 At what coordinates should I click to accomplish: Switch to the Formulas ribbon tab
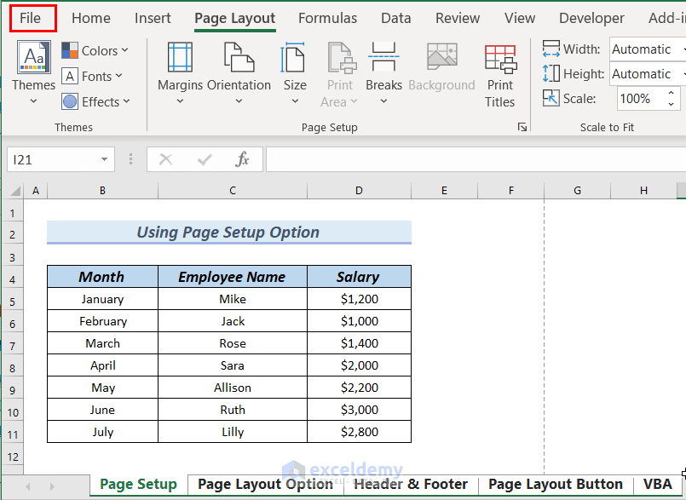[x=327, y=18]
